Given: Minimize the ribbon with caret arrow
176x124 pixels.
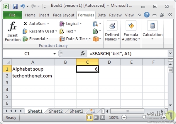Looking at the screenshot, I should pyautogui.click(x=140, y=15).
